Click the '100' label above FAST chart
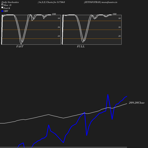Viewport: 148px width, 148px height. pos(54,14)
